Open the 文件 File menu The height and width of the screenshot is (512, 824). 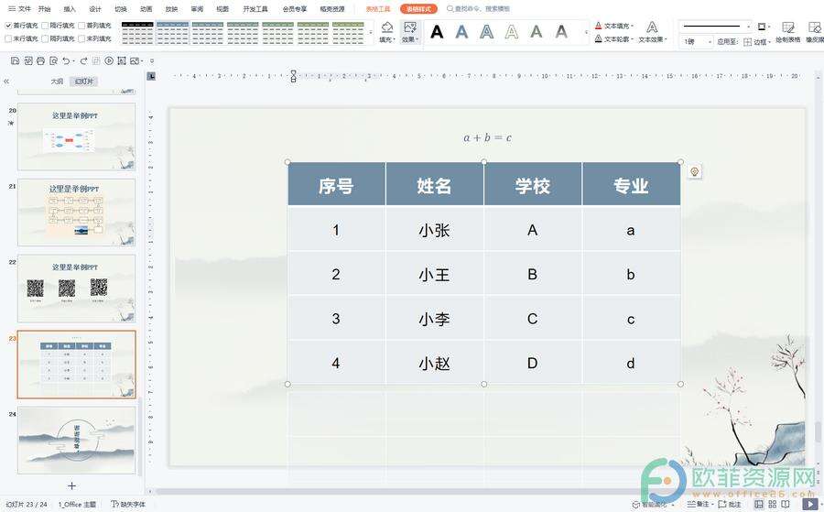coord(20,9)
